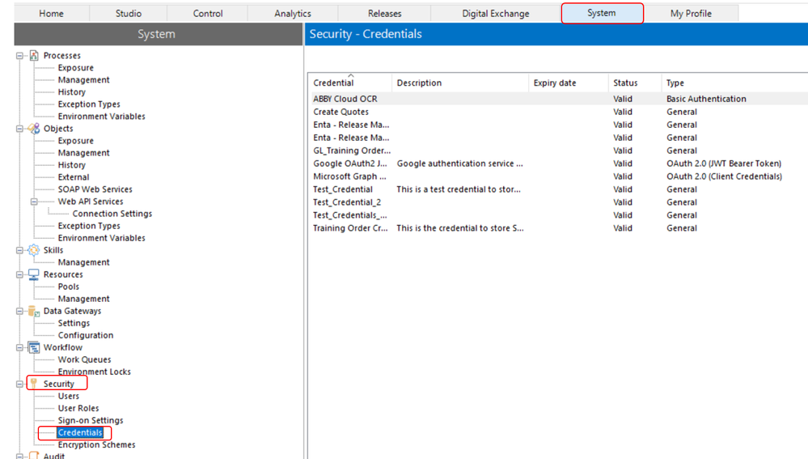This screenshot has width=808, height=459.
Task: Click the Objects icon in the tree
Action: click(x=33, y=129)
